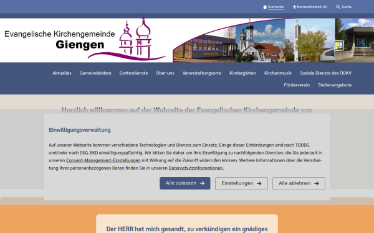Open the Gottesdienste menu

133,73
